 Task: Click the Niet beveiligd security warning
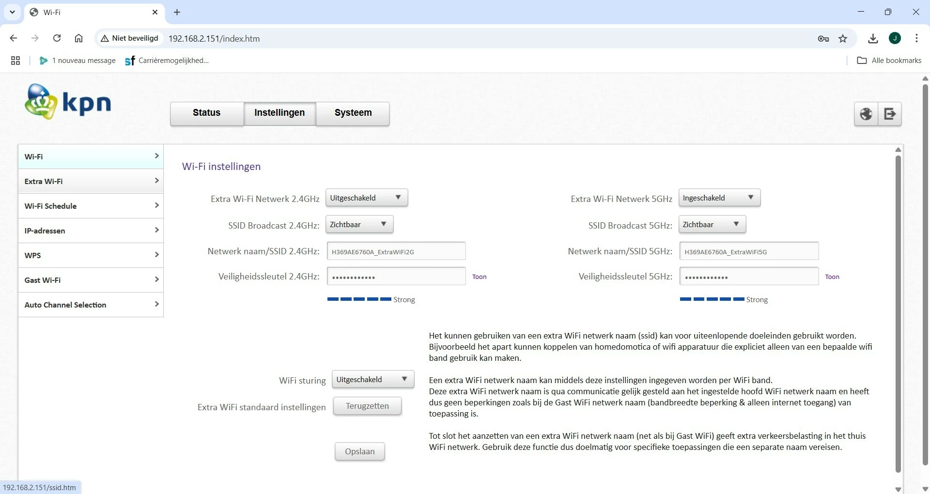[129, 38]
